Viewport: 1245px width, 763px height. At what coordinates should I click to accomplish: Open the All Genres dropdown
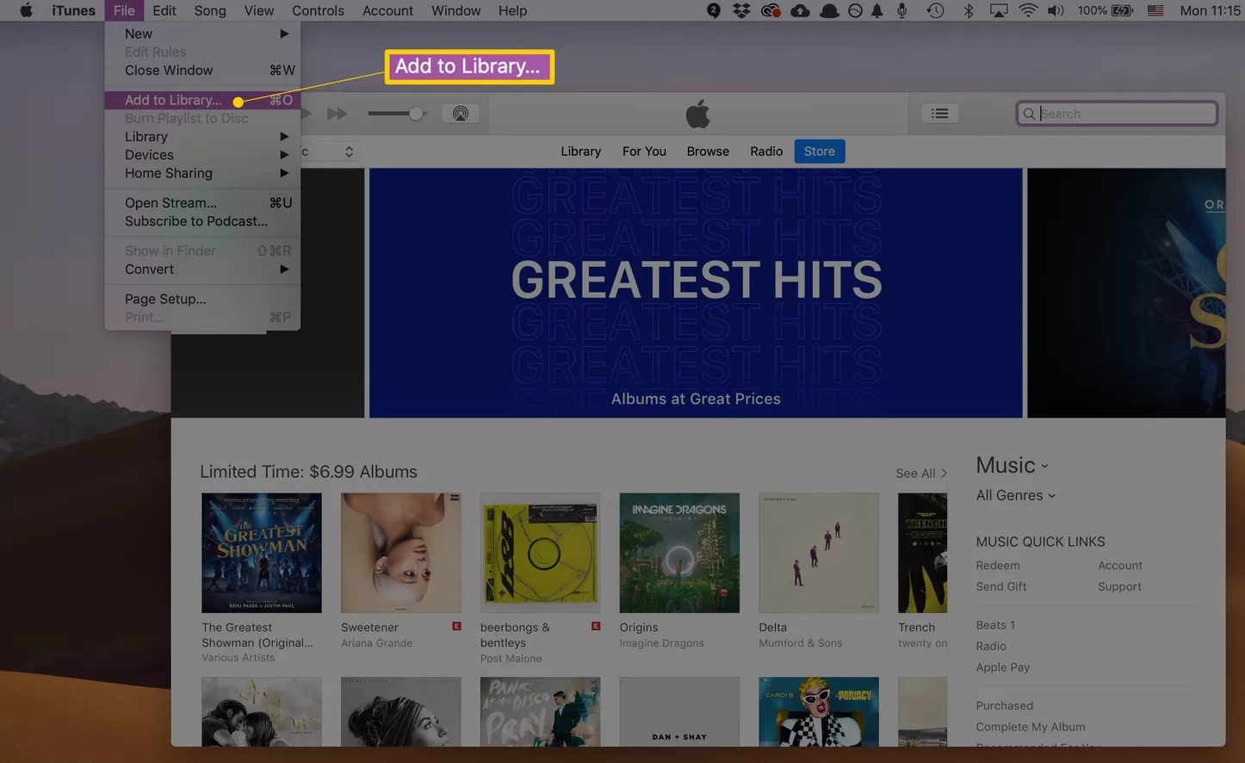click(x=1015, y=496)
